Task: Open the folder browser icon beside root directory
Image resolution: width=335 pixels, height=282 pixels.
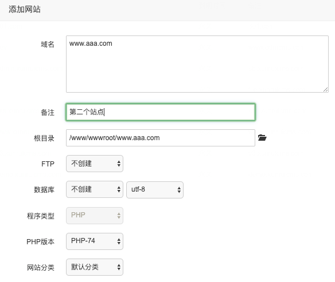Action: (x=262, y=138)
